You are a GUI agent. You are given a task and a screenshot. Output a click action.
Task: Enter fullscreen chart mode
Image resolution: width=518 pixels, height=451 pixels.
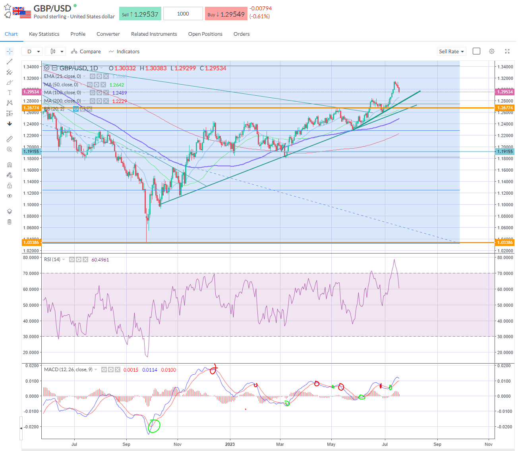point(507,51)
